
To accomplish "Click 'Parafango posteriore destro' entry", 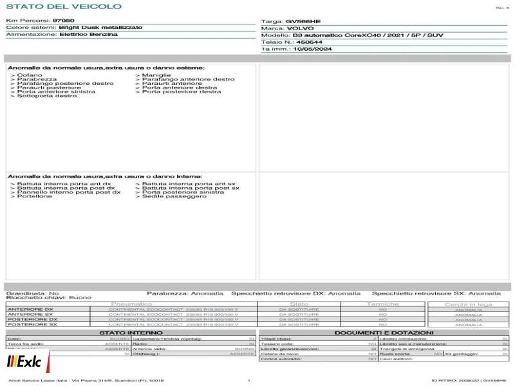I will (x=66, y=84).
